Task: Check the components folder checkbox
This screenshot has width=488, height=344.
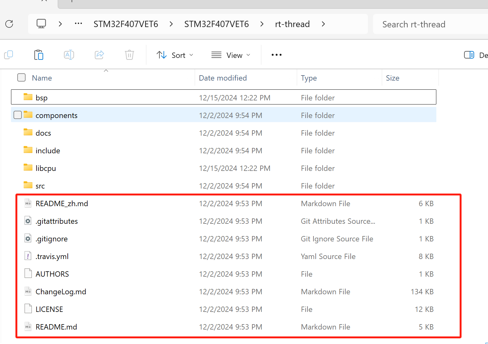Action: point(18,115)
